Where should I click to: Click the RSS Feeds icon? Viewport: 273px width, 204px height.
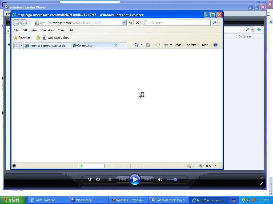click(148, 45)
